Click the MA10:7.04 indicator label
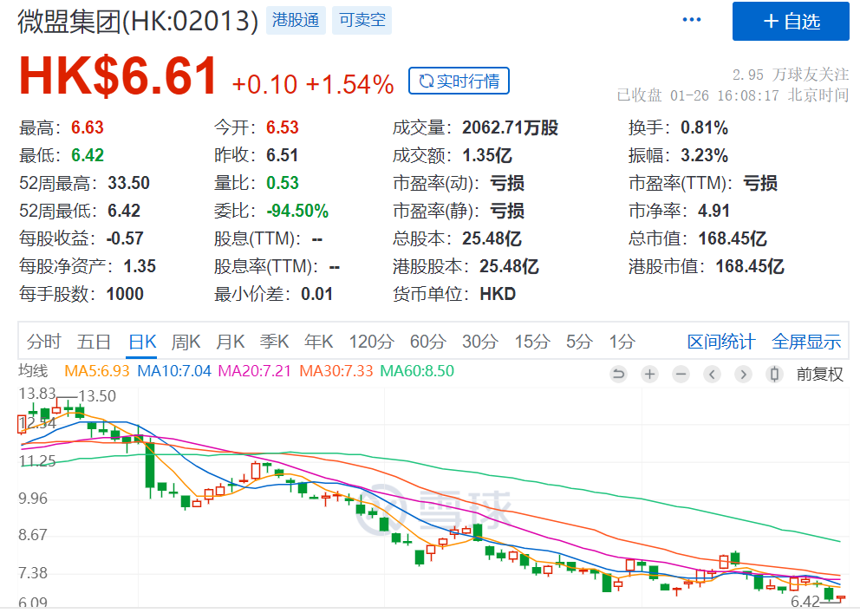Viewport: 860px width, 613px height. (174, 371)
